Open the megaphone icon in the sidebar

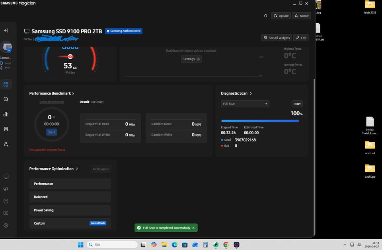click(x=6, y=189)
